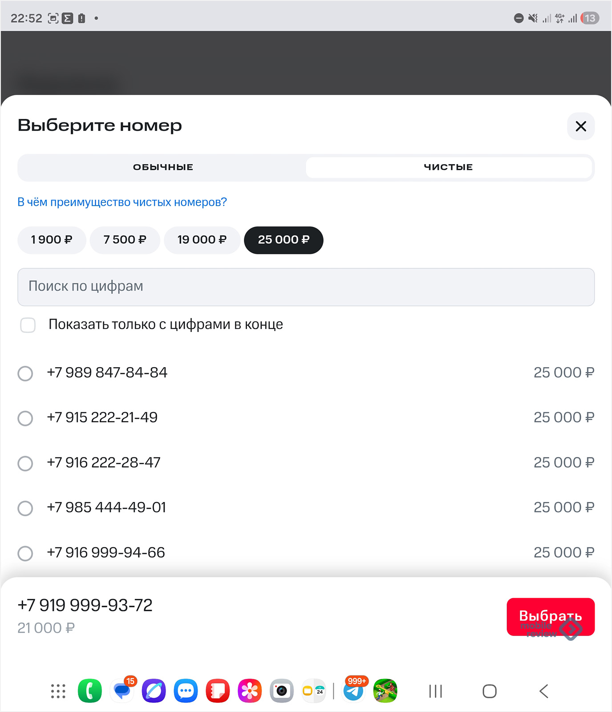Open the recent apps navigation button
Viewport: 612px width, 712px height.
(x=435, y=691)
